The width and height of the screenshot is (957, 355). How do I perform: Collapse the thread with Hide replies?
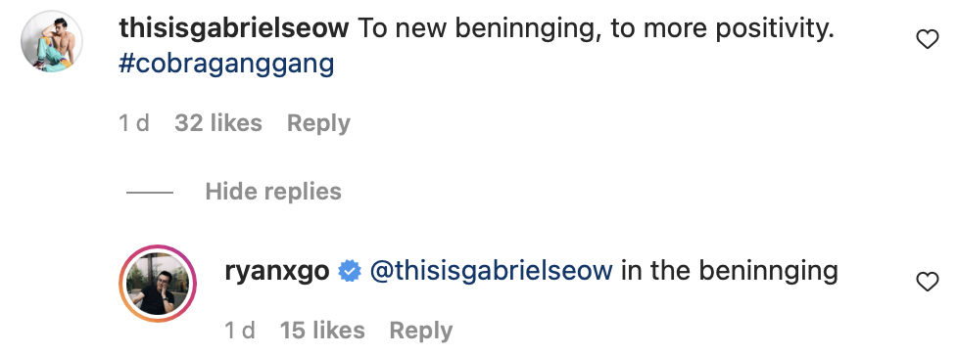pos(273,192)
